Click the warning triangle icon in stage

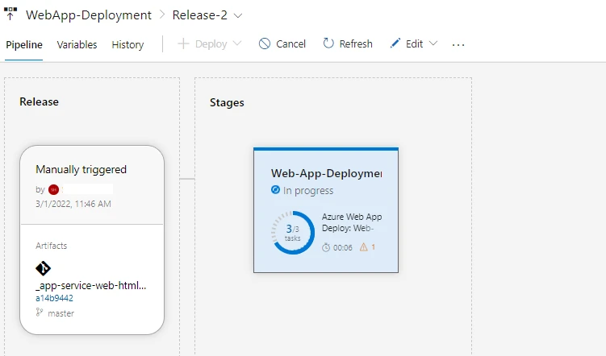point(362,247)
